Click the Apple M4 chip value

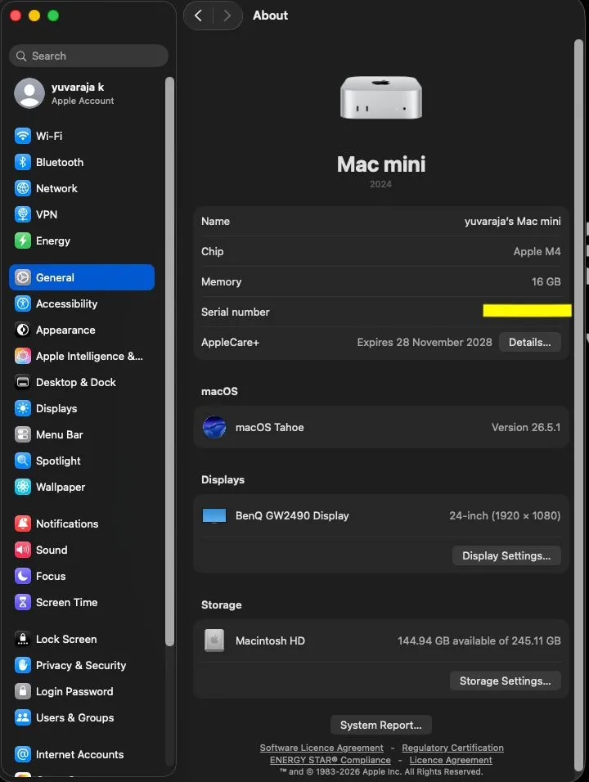(537, 251)
